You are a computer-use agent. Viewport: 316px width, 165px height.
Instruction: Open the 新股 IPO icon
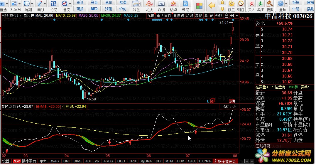click(x=185, y=4)
